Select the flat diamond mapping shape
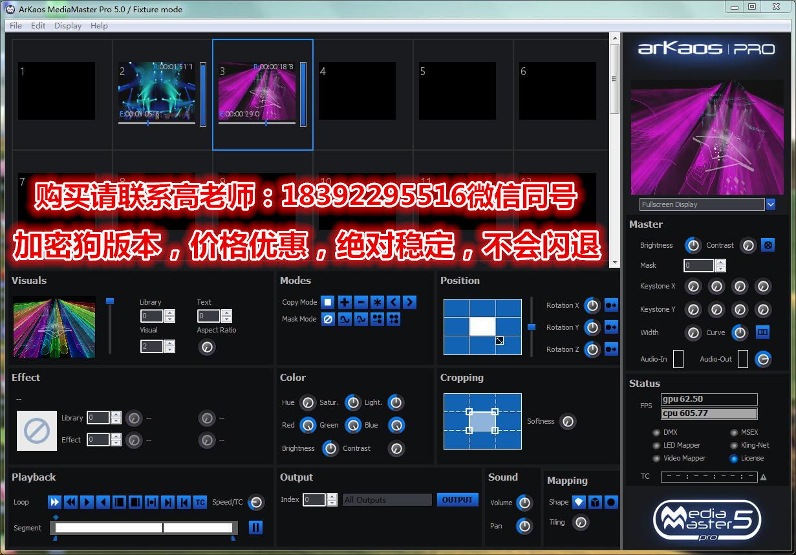The image size is (796, 555). point(579,502)
